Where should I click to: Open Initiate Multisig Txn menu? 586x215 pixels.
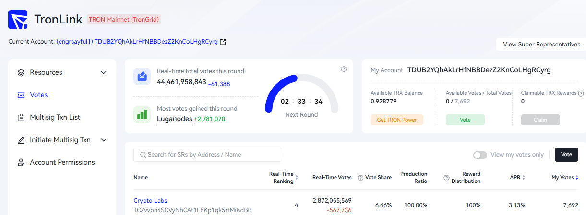coord(62,140)
